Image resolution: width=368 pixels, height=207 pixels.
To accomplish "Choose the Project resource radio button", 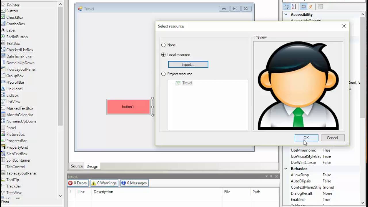I will [163, 74].
